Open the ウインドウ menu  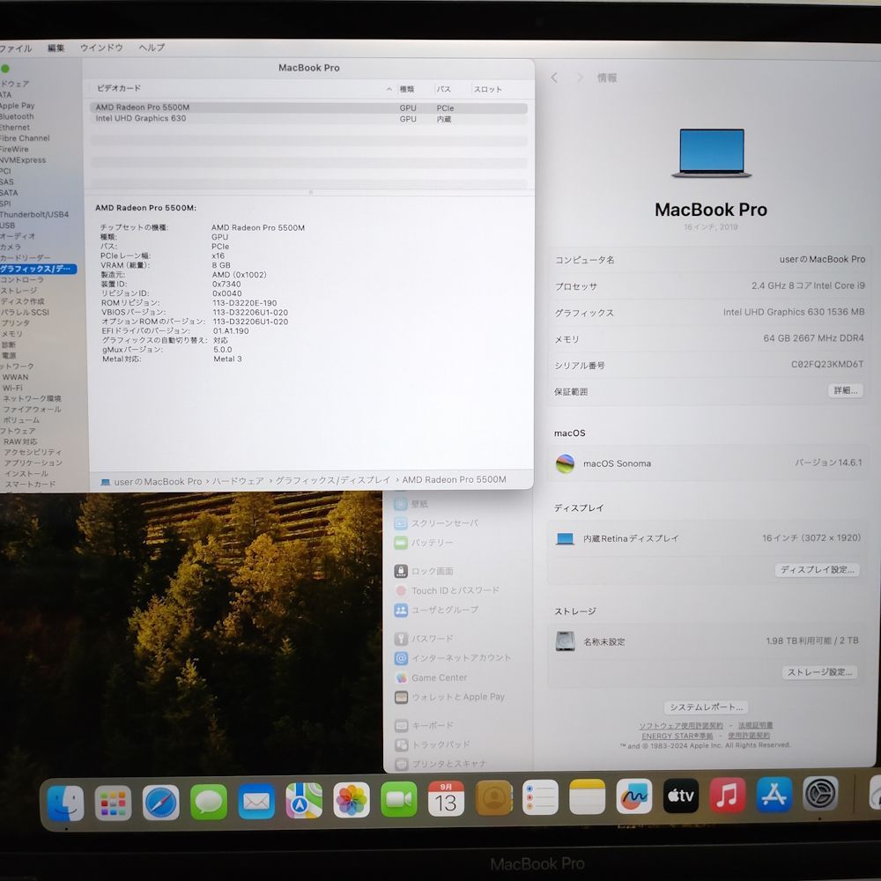coord(101,48)
